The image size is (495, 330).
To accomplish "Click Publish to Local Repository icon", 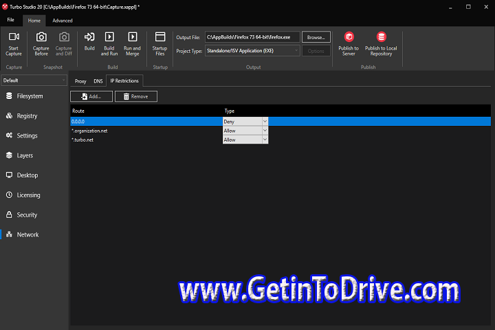I will (382, 37).
